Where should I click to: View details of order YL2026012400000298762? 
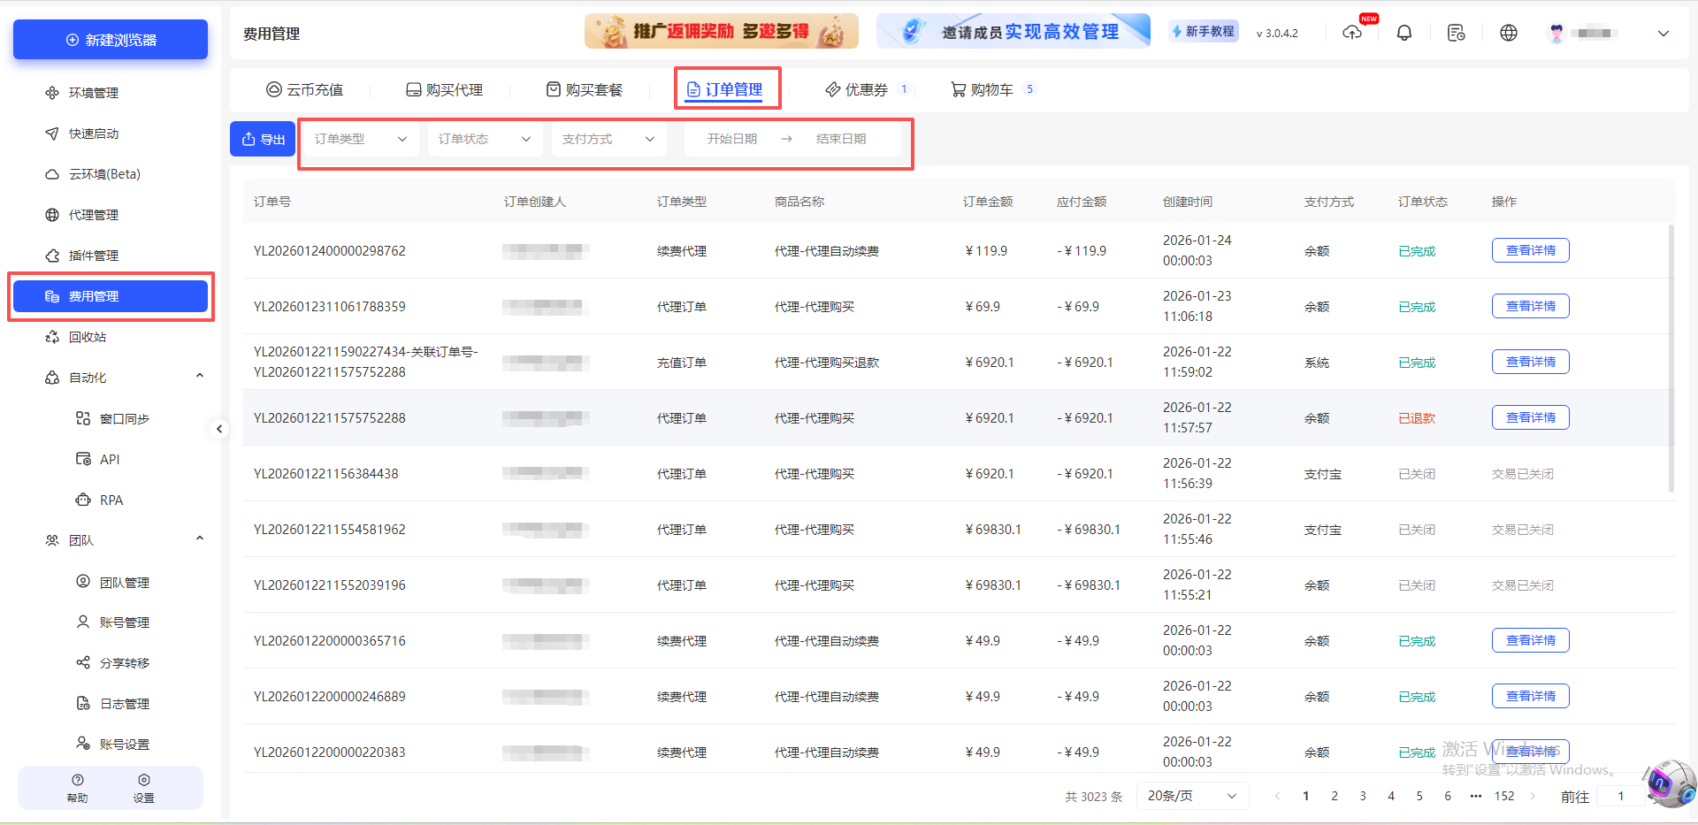point(1530,250)
